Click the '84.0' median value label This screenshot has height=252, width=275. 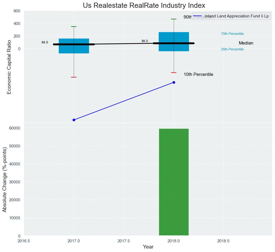click(x=145, y=41)
